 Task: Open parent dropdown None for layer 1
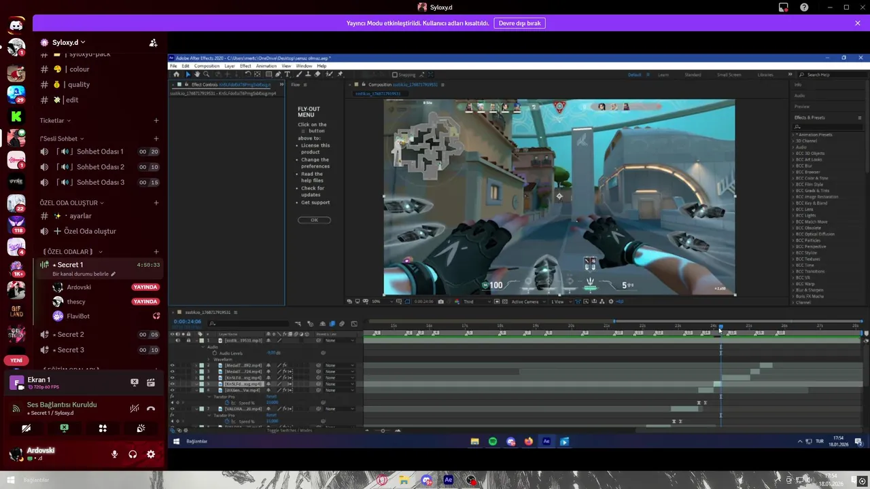coord(339,340)
